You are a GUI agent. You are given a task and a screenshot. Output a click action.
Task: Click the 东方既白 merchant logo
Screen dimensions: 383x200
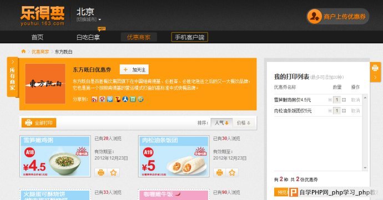tap(45, 84)
